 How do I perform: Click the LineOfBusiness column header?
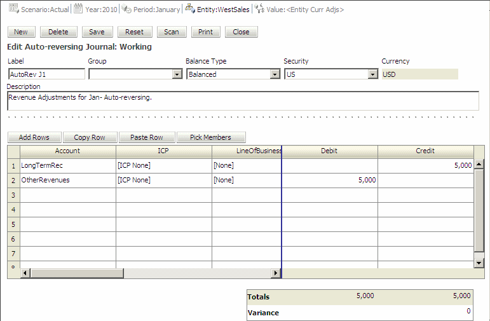[x=247, y=151]
